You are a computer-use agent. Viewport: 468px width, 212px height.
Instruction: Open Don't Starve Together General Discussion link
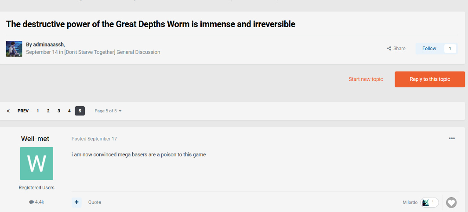tap(112, 52)
